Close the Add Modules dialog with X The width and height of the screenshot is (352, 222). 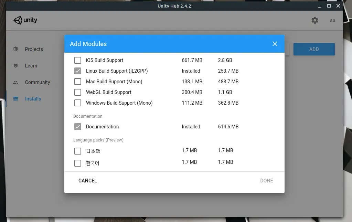coord(275,44)
